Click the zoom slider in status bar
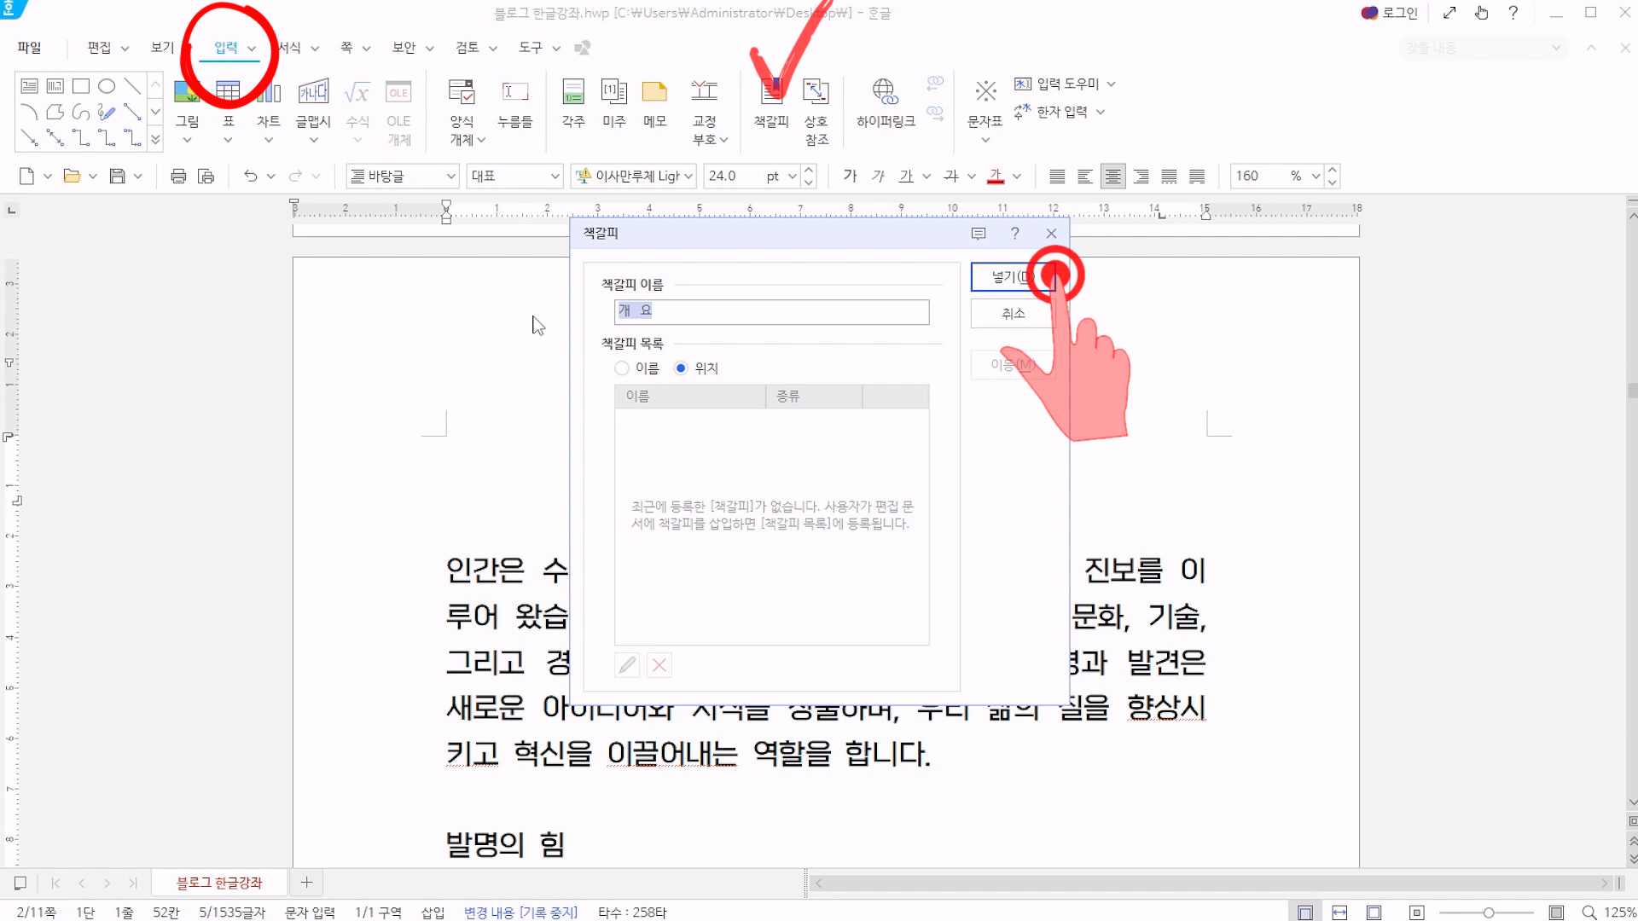The image size is (1638, 921). (x=1489, y=912)
